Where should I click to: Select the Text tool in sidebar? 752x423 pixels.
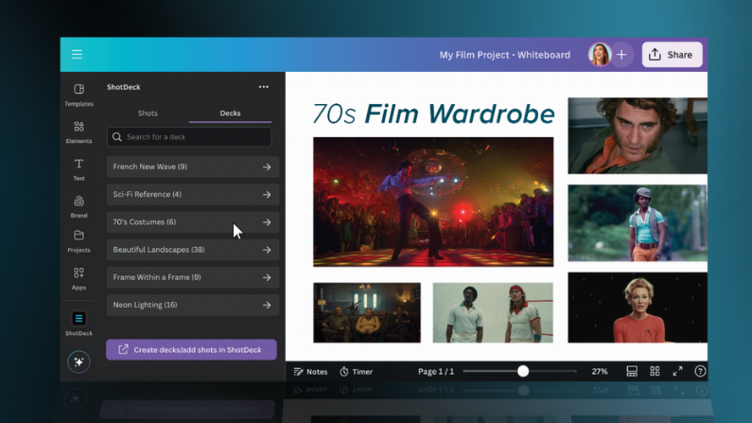(79, 169)
